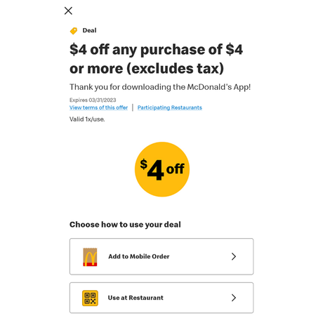This screenshot has width=316, height=316.
Task: Tap the dollar sign in the badge
Action: [x=144, y=164]
